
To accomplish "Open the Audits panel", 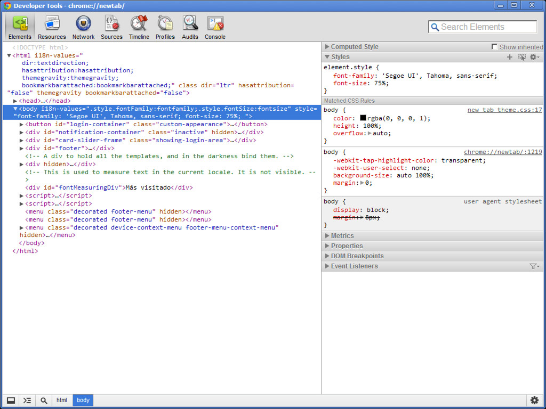I will coord(190,28).
